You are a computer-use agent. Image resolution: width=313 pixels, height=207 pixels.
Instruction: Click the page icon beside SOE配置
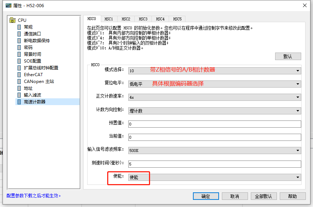click(19, 61)
